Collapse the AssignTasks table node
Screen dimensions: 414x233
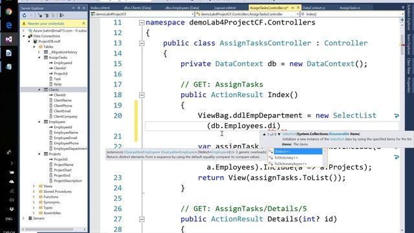[39, 58]
